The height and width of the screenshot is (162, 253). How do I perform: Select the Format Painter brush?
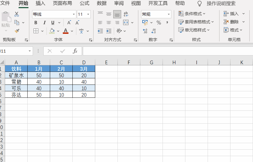(17, 31)
